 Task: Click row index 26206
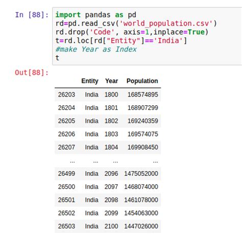point(66,134)
